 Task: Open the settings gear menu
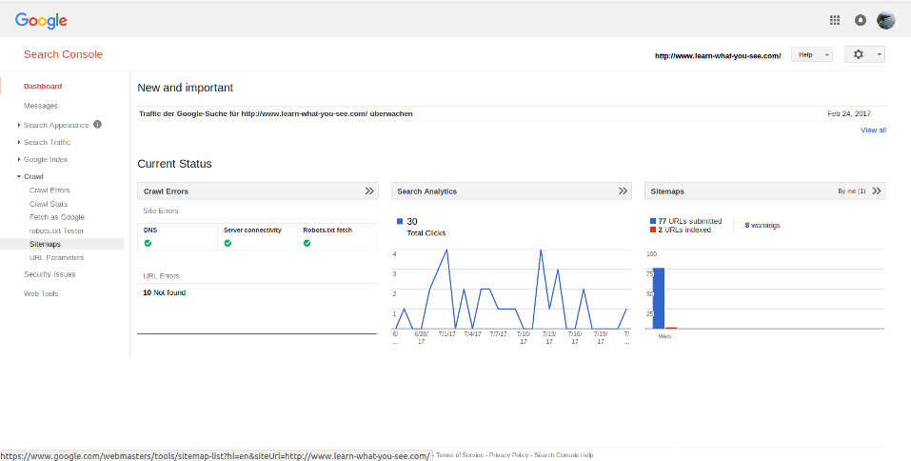pos(864,54)
